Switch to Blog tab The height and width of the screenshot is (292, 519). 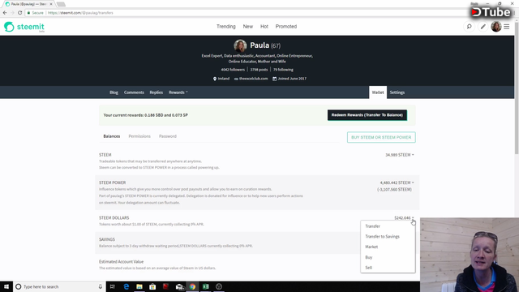[114, 92]
